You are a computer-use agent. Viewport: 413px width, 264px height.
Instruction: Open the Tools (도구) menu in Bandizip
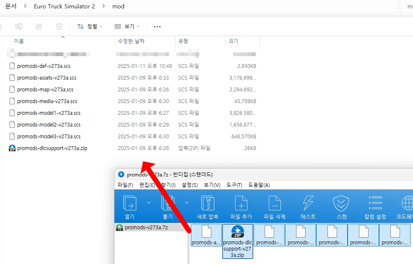[234, 185]
